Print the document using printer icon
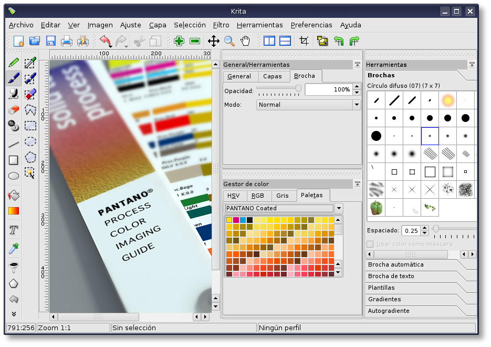The width and height of the screenshot is (491, 347). [66, 41]
